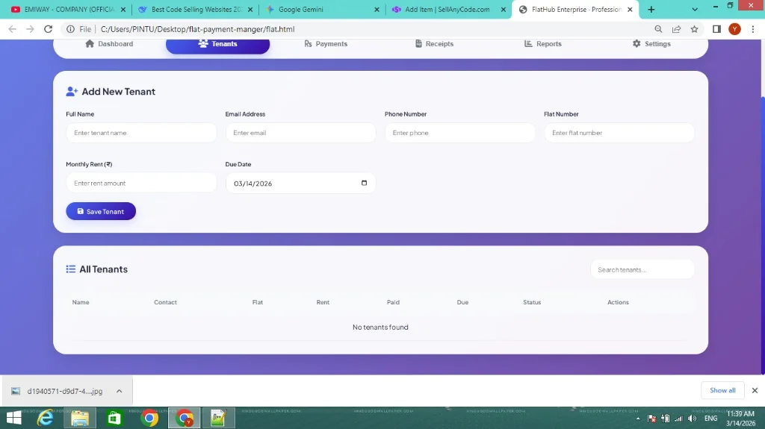765x429 pixels.
Task: Switch to the Reports tab
Action: click(542, 44)
